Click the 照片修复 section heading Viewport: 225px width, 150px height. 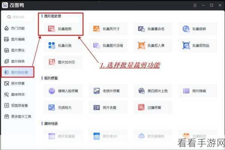[x=51, y=78]
